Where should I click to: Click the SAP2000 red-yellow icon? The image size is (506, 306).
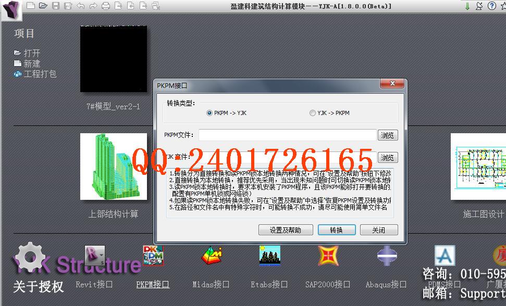pyautogui.click(x=328, y=256)
